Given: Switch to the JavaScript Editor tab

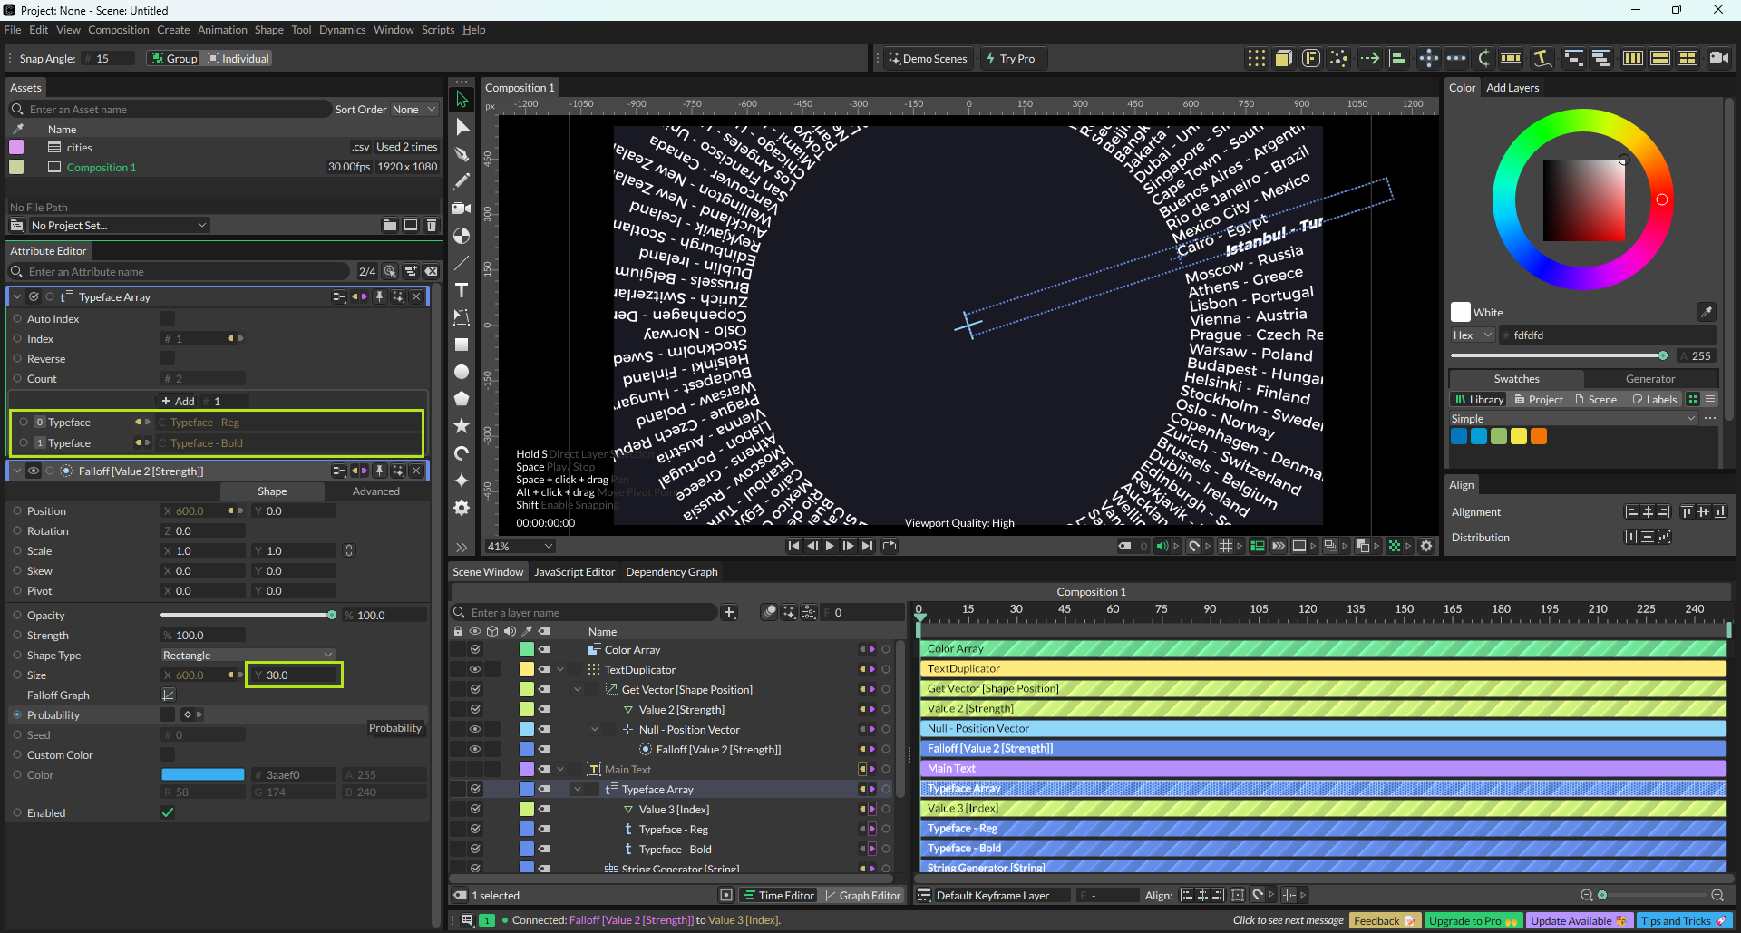Looking at the screenshot, I should click(x=574, y=572).
